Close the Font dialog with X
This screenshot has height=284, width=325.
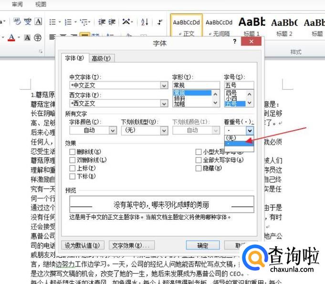(x=251, y=41)
